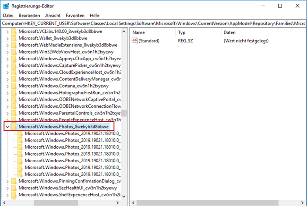Open the Ansicht menu
The image size is (307, 206).
(x=53, y=16)
